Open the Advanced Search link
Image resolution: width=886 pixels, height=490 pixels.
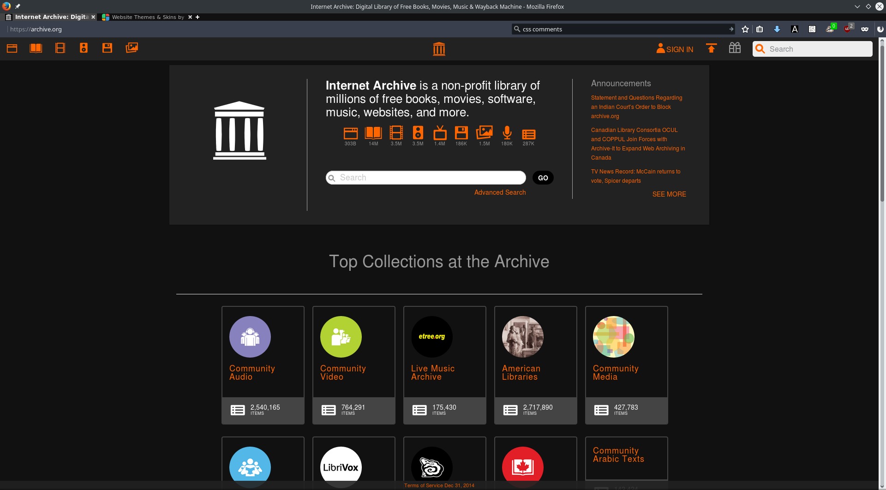500,192
